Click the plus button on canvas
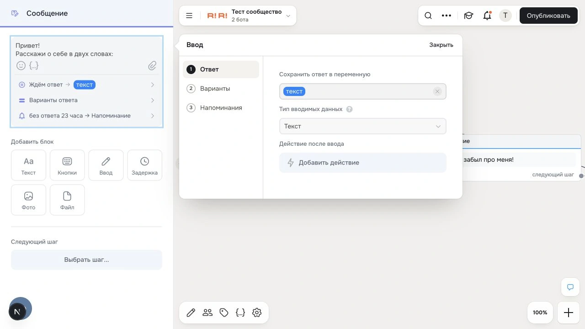Image resolution: width=585 pixels, height=329 pixels. click(x=569, y=313)
